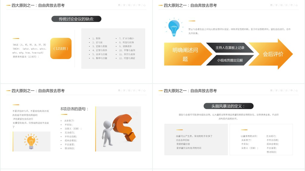
Task: Click 无法成功； bullet under 8项忌讳的语句
Action: [70, 133]
